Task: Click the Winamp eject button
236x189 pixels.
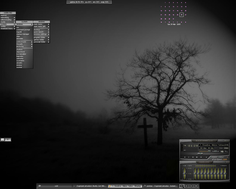Action: (206, 157)
